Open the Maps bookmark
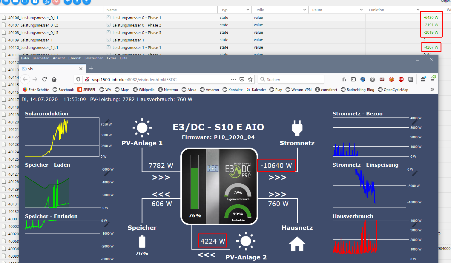This screenshot has height=263, width=451. click(122, 89)
